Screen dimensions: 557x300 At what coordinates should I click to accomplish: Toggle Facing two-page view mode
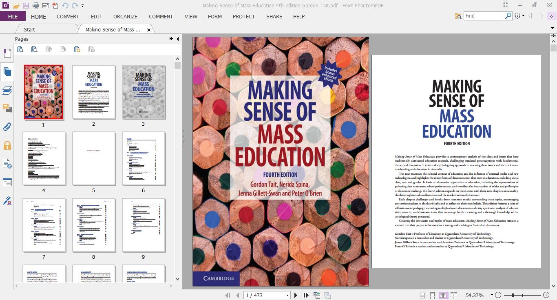pos(443,295)
